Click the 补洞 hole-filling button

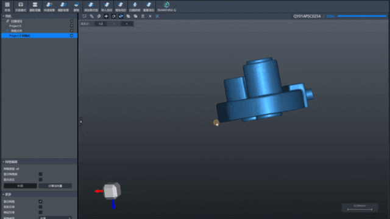point(20,186)
